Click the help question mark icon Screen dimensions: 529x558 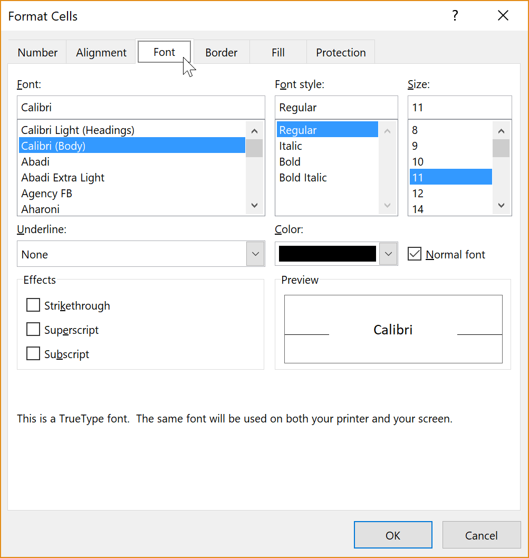pyautogui.click(x=455, y=16)
